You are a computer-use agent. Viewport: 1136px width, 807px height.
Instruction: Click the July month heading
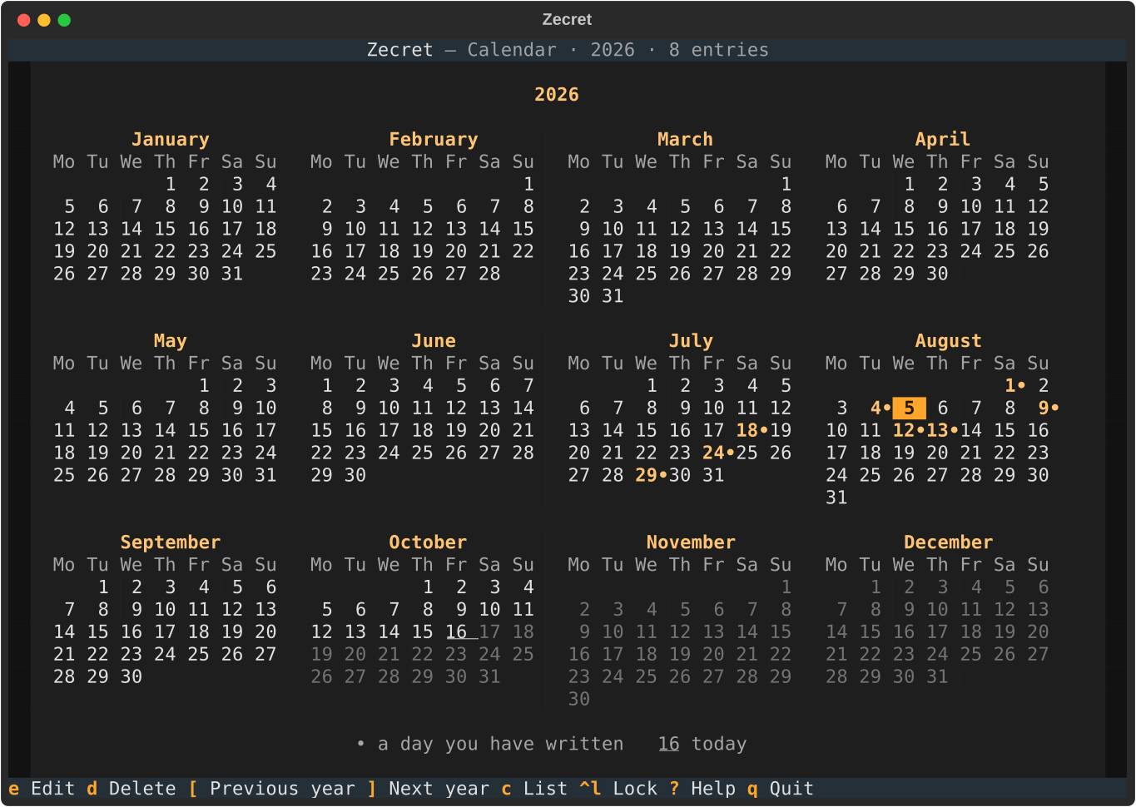tap(691, 340)
